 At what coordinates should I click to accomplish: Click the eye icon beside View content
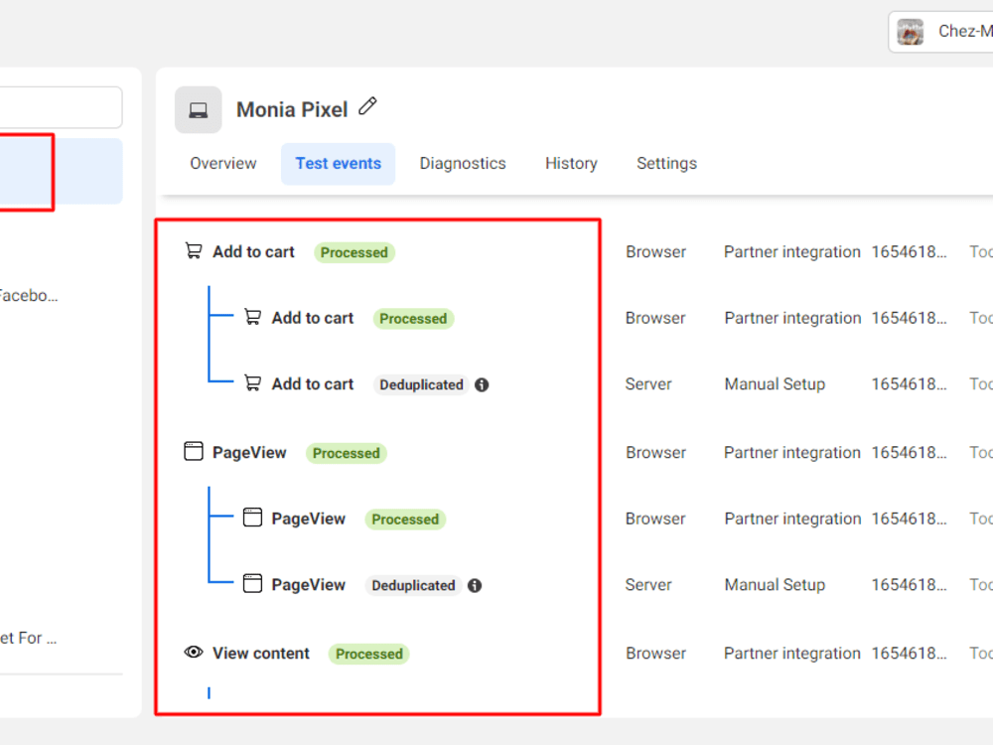[193, 652]
